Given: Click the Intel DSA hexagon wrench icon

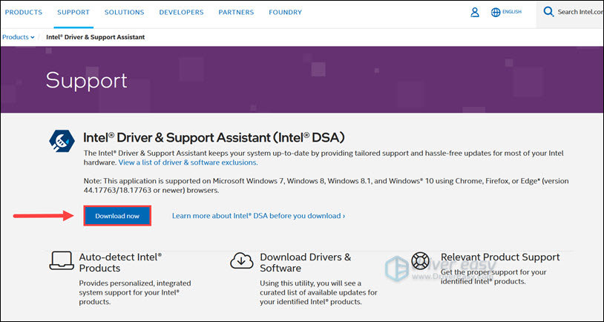Looking at the screenshot, I should coord(60,140).
